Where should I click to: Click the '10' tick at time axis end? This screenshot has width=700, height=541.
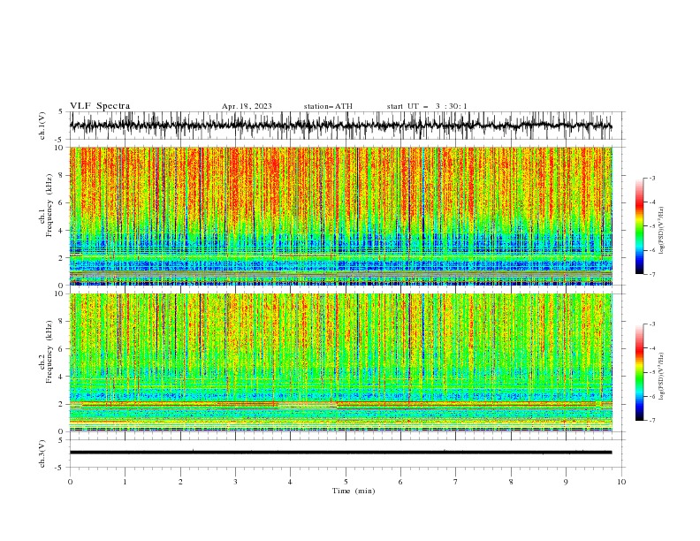coord(621,482)
